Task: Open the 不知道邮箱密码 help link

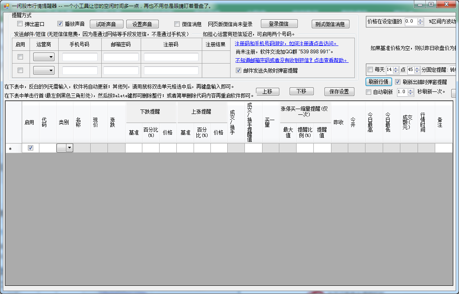Action: click(292, 60)
